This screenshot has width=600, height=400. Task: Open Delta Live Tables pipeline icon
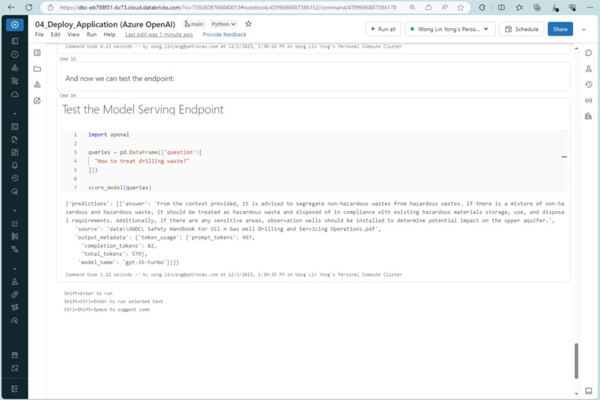click(x=15, y=249)
